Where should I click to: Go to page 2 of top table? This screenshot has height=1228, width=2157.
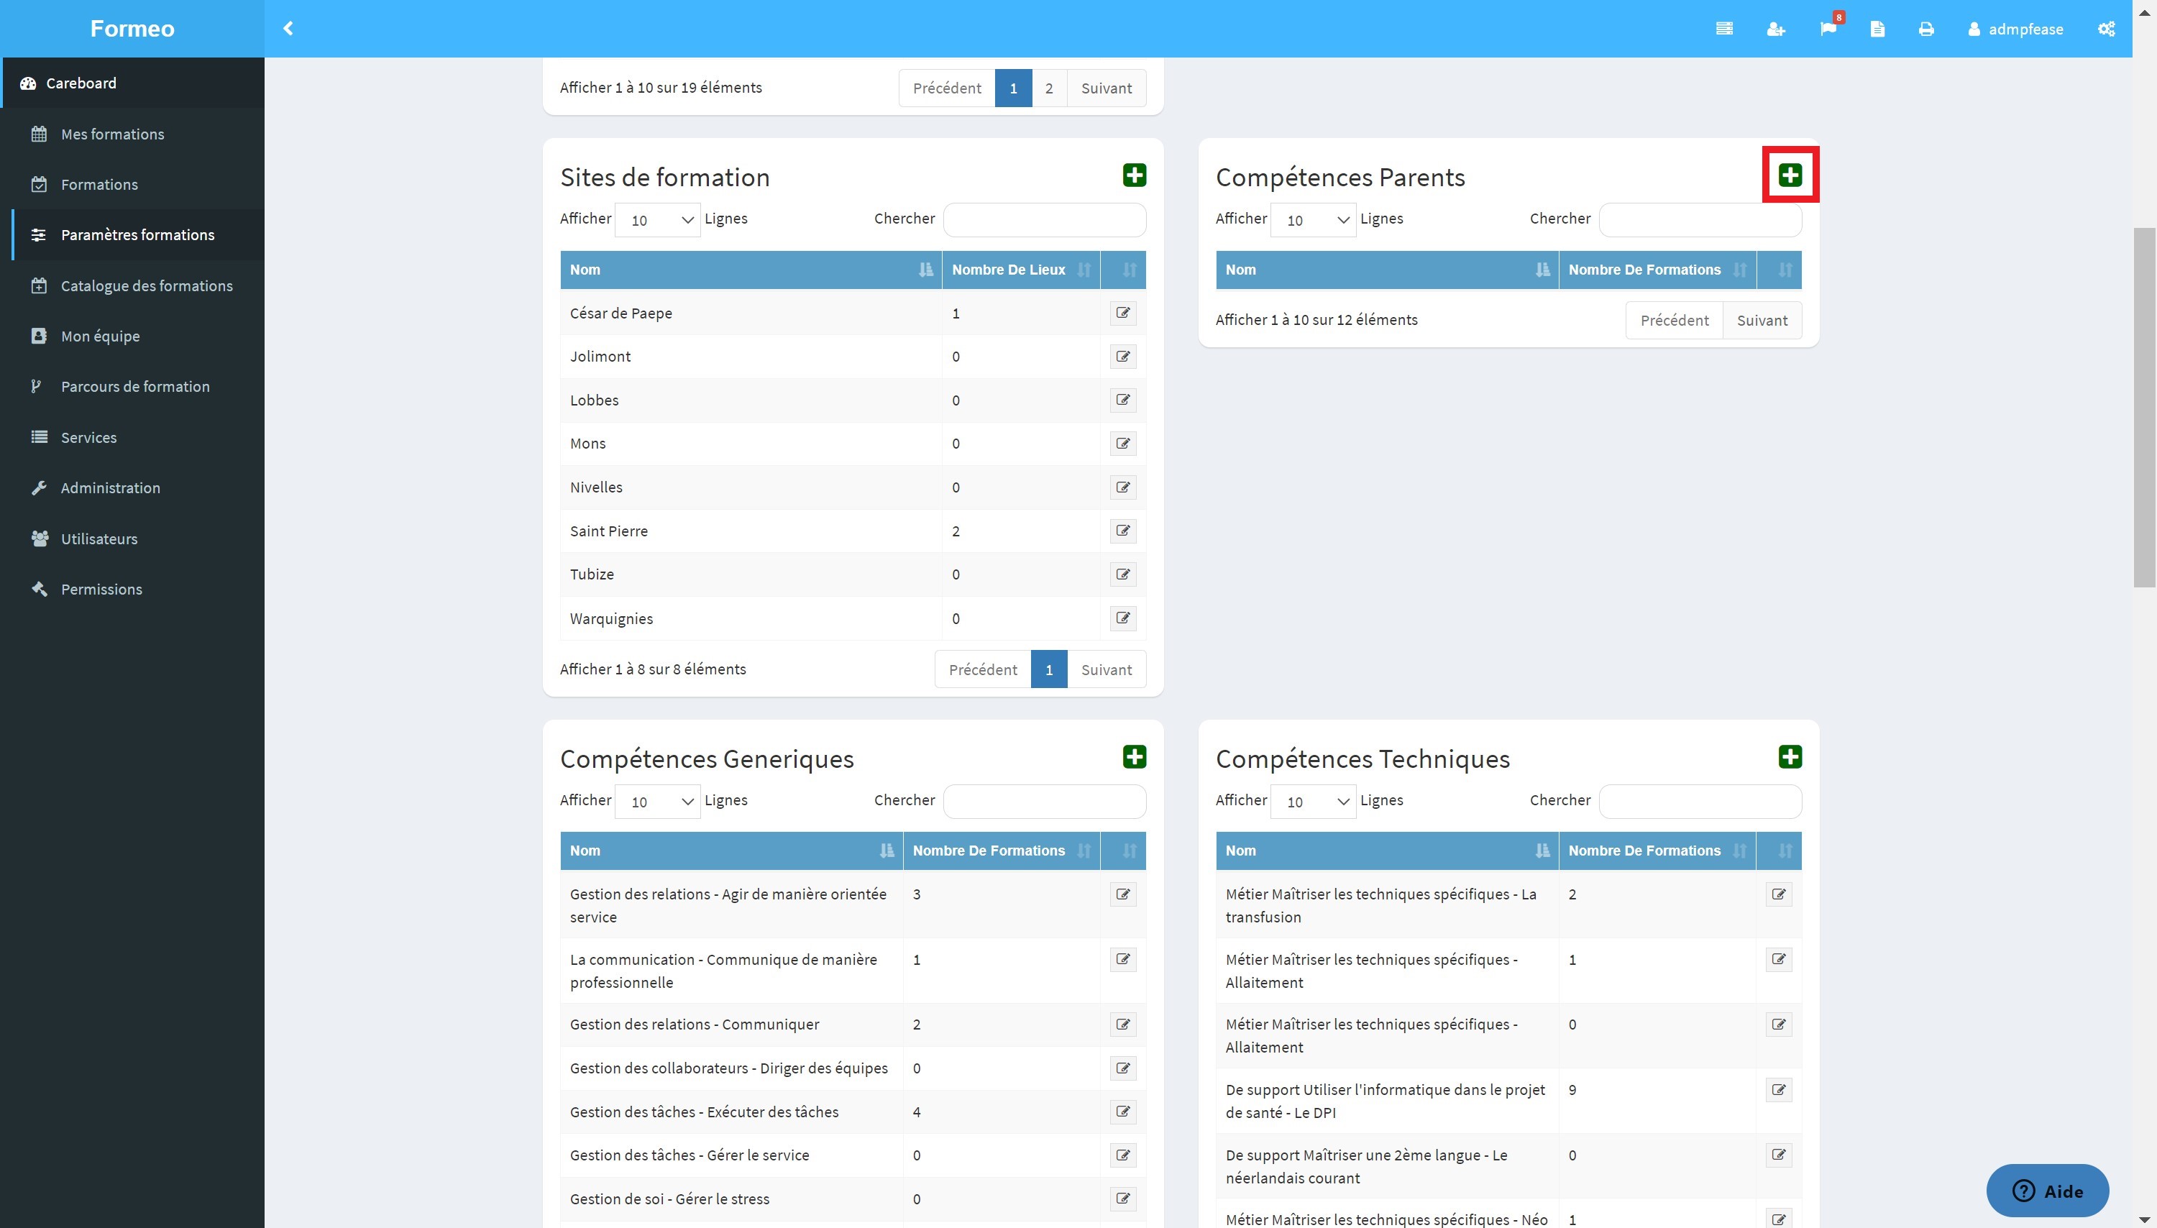tap(1049, 88)
